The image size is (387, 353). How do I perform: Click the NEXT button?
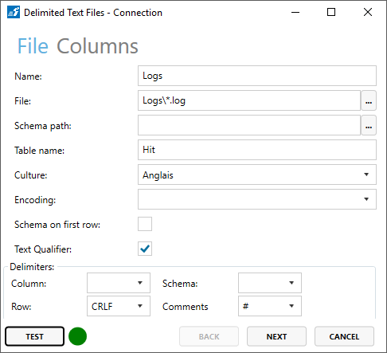point(276,336)
